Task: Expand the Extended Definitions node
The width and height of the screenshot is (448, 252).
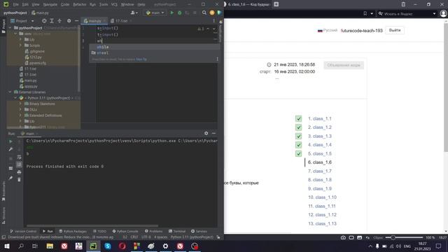Action: click(20, 115)
